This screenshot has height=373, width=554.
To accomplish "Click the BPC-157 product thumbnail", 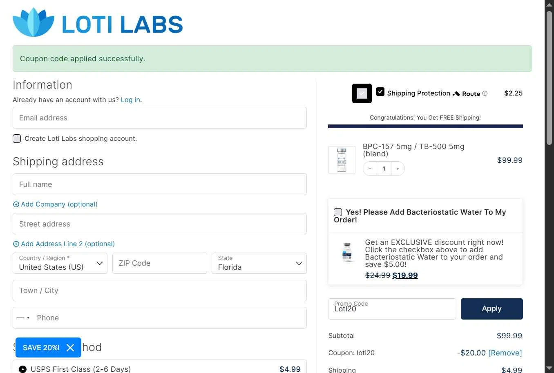I will point(342,160).
